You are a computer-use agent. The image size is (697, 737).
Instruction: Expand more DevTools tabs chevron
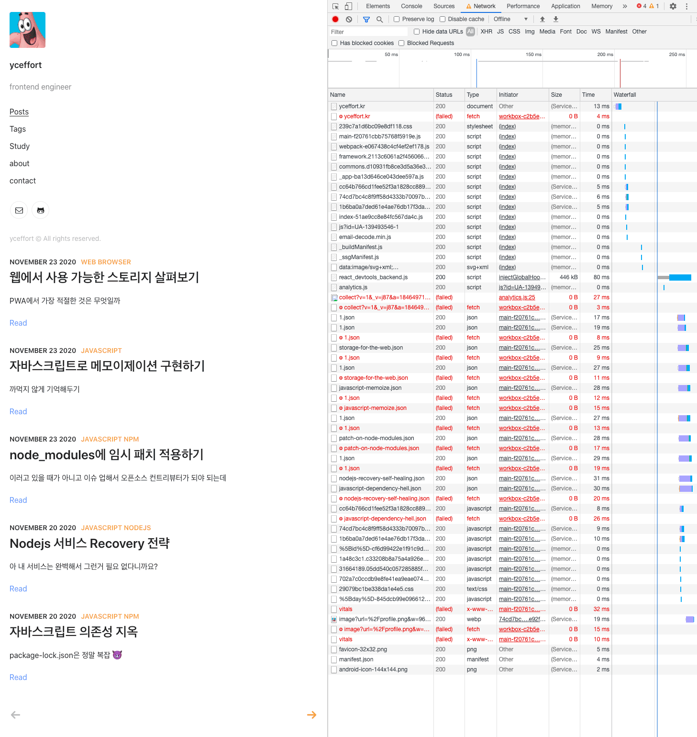pyautogui.click(x=625, y=6)
